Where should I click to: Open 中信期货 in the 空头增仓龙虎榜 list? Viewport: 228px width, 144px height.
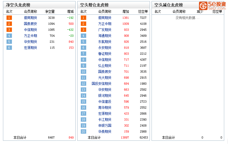pos(105,60)
